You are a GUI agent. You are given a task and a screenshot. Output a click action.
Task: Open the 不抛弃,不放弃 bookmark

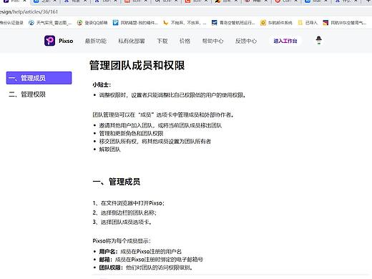[185, 23]
